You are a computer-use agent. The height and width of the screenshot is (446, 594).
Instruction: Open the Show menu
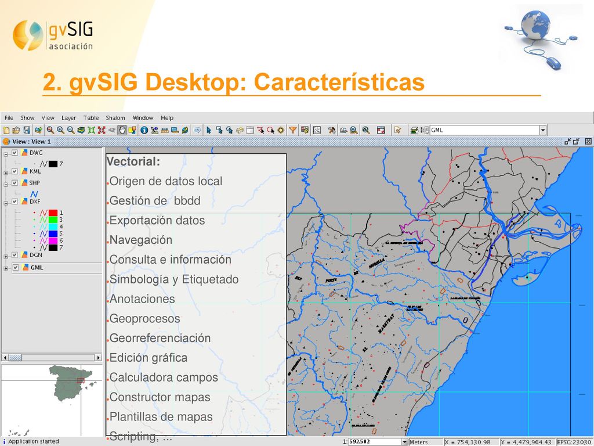click(27, 118)
